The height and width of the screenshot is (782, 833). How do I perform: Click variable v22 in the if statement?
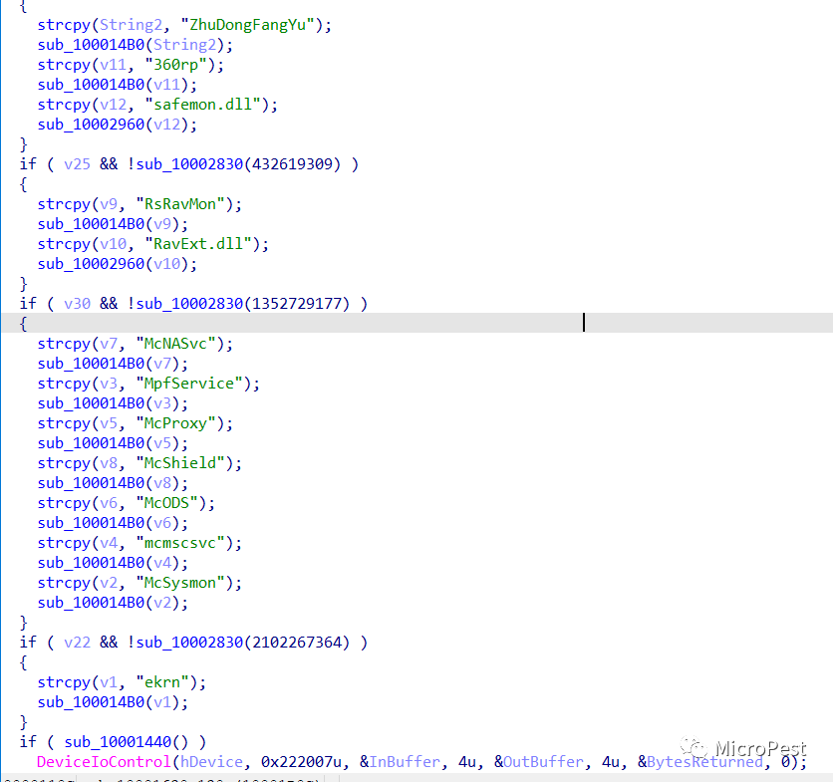(x=77, y=643)
